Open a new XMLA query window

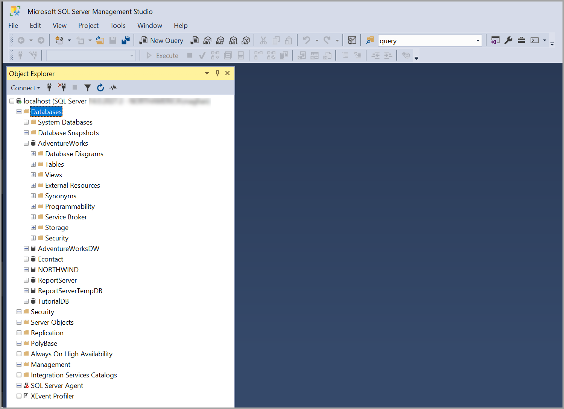point(233,40)
